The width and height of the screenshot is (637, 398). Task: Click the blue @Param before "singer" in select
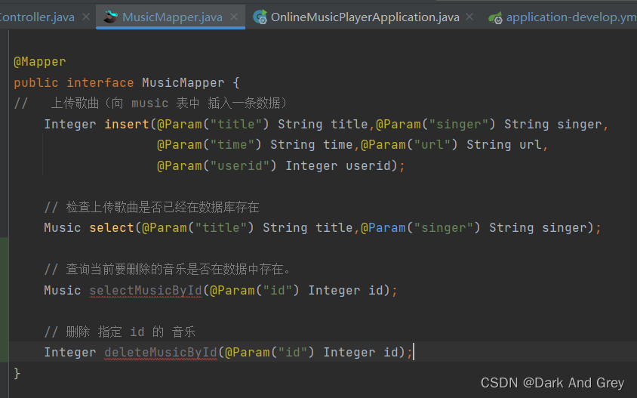383,227
